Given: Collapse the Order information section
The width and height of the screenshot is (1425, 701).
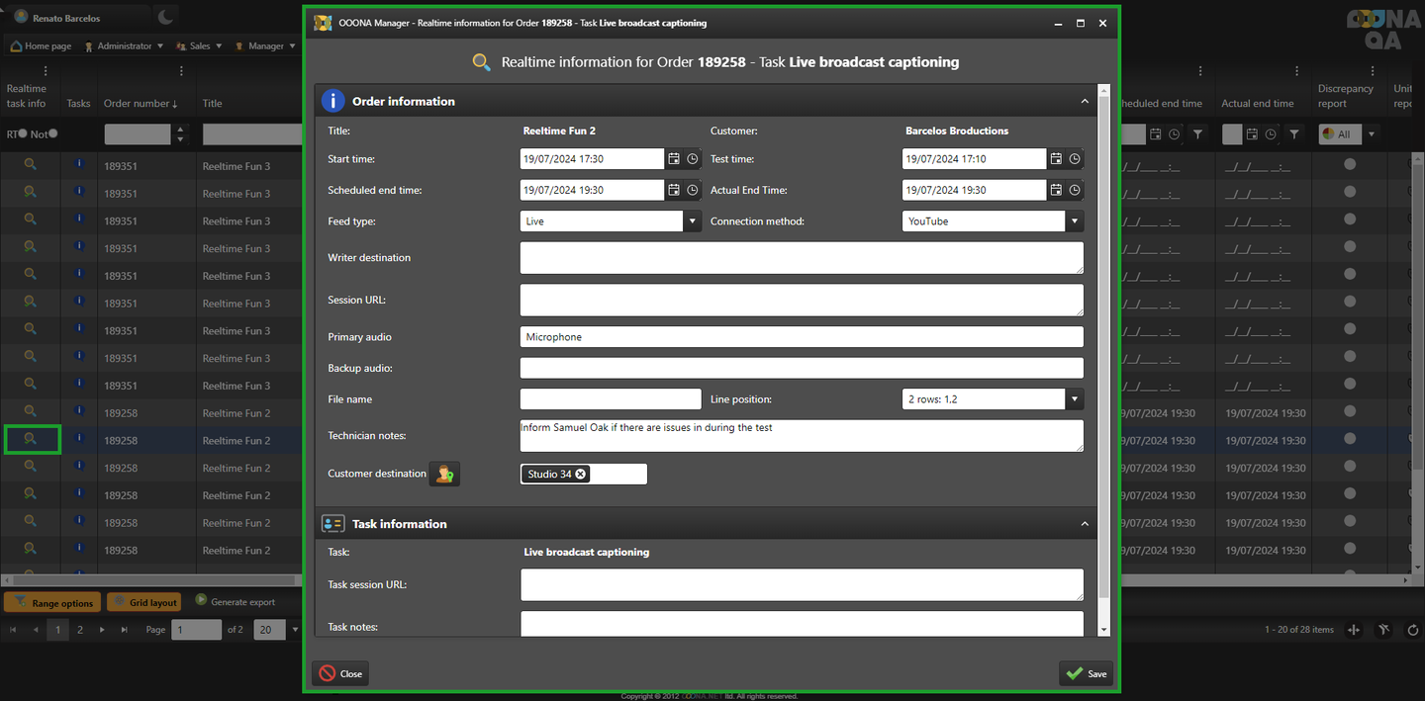Looking at the screenshot, I should [1085, 101].
